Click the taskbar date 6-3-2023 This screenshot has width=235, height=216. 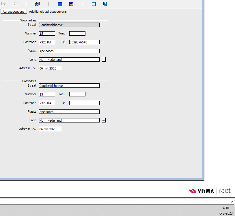(226, 213)
